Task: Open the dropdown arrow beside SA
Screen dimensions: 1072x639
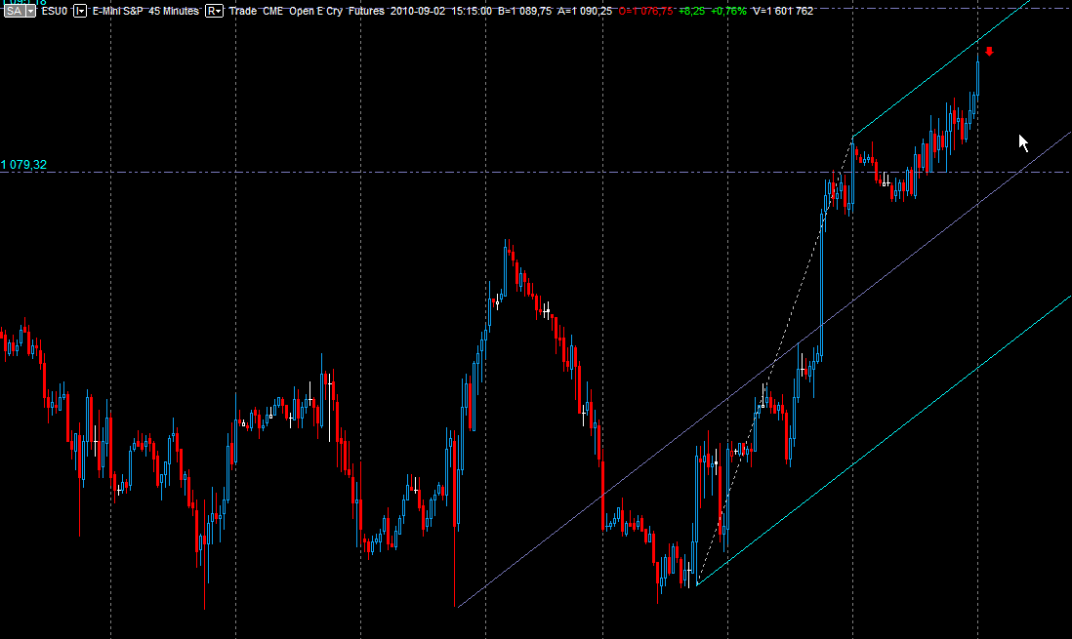Action: [x=30, y=11]
